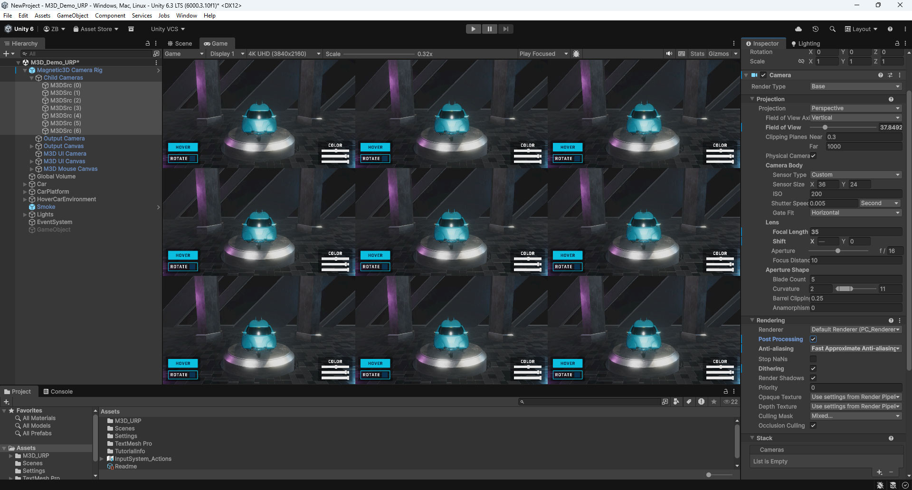This screenshot has height=490, width=912.
Task: Uncheck the Render Shadows option
Action: [x=813, y=378]
